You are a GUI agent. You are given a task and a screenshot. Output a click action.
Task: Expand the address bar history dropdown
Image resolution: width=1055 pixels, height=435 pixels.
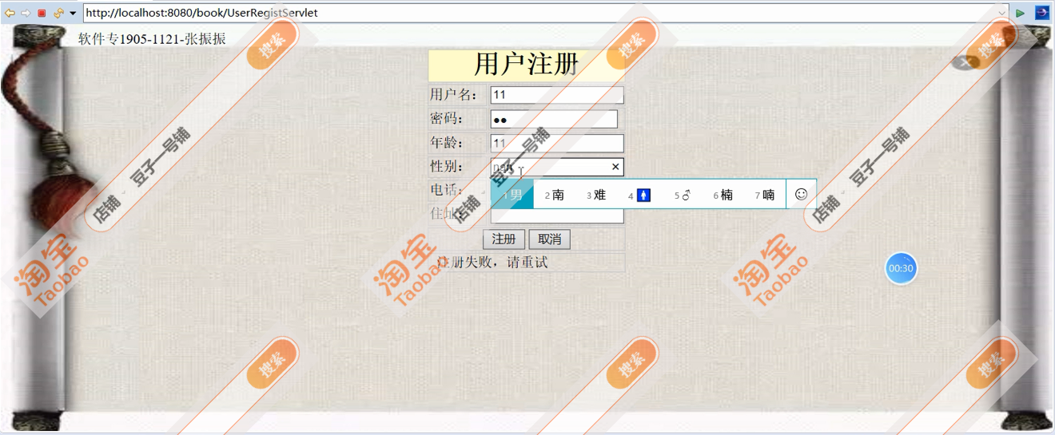tap(1002, 14)
